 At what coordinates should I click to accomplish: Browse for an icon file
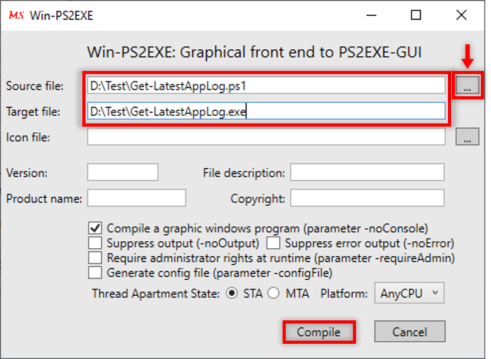467,137
